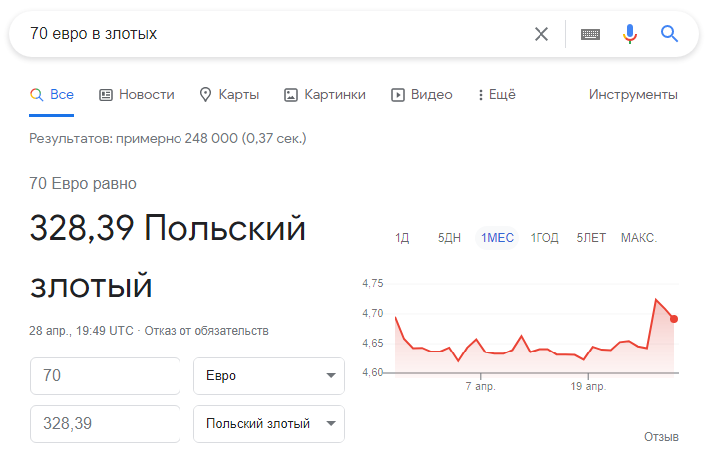Image resolution: width=720 pixels, height=469 pixels.
Task: Click the red current-rate point on chart
Action: tap(674, 319)
